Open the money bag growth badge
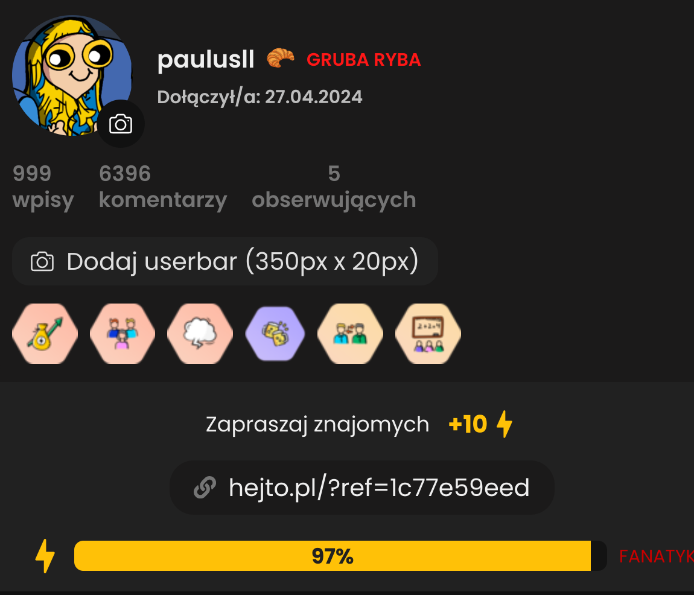 [45, 334]
